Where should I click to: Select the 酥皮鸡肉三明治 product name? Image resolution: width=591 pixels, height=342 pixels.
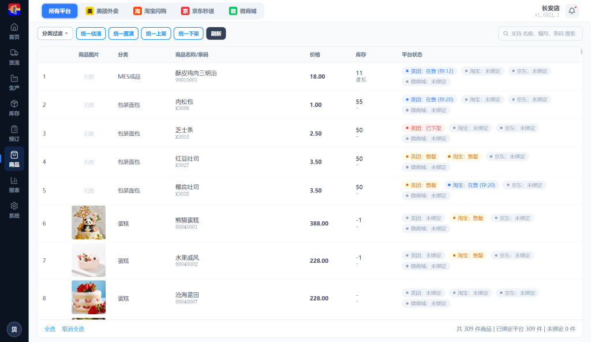196,73
